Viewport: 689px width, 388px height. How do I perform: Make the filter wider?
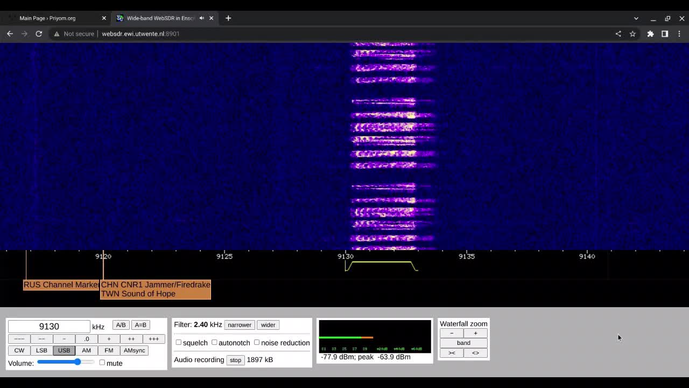(x=268, y=325)
